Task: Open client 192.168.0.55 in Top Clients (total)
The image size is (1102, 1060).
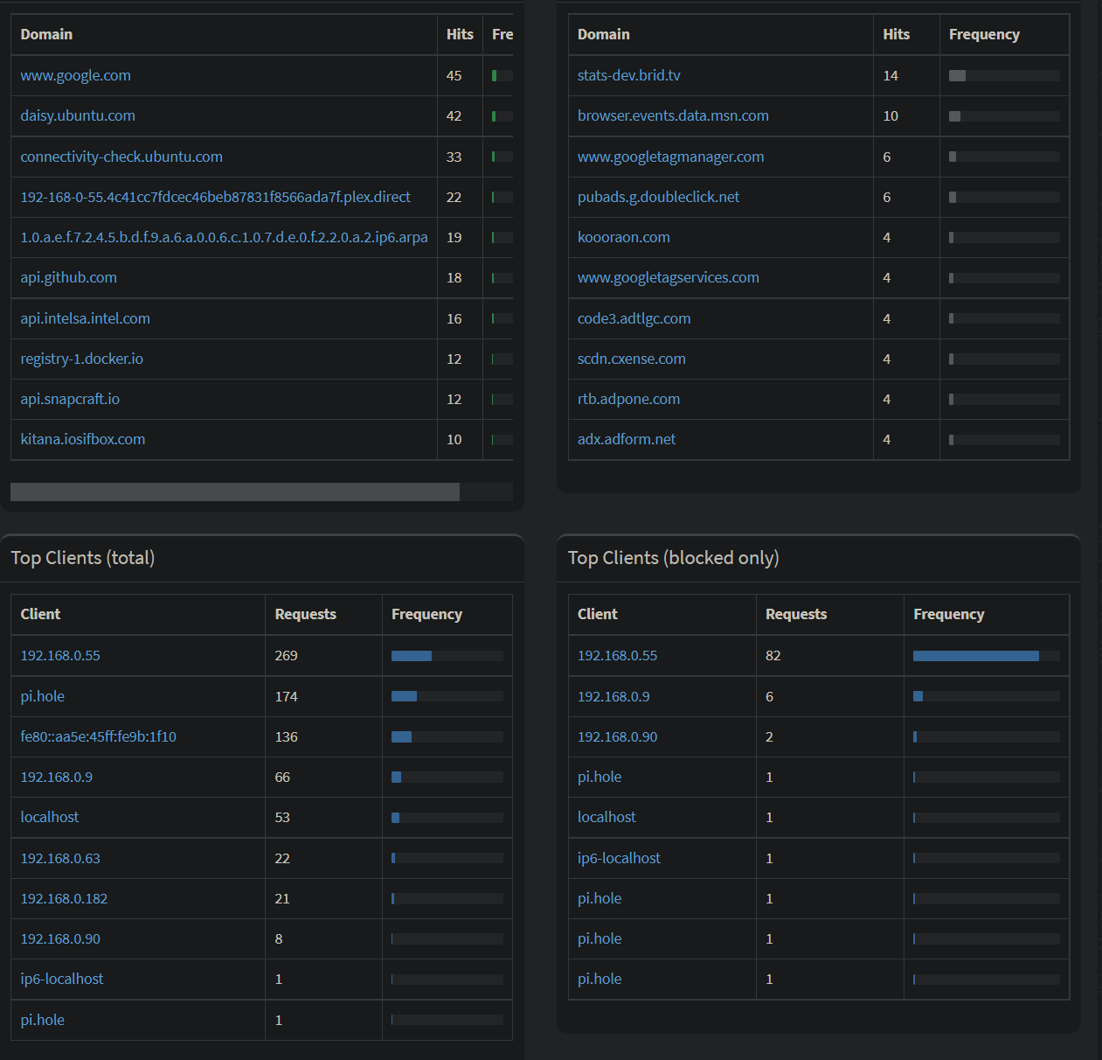Action: [60, 655]
